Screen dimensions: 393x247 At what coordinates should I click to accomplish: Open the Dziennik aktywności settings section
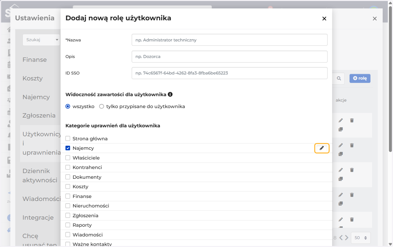(36, 175)
